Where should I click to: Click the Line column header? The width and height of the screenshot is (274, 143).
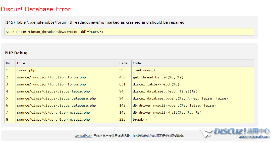pyautogui.click(x=123, y=63)
